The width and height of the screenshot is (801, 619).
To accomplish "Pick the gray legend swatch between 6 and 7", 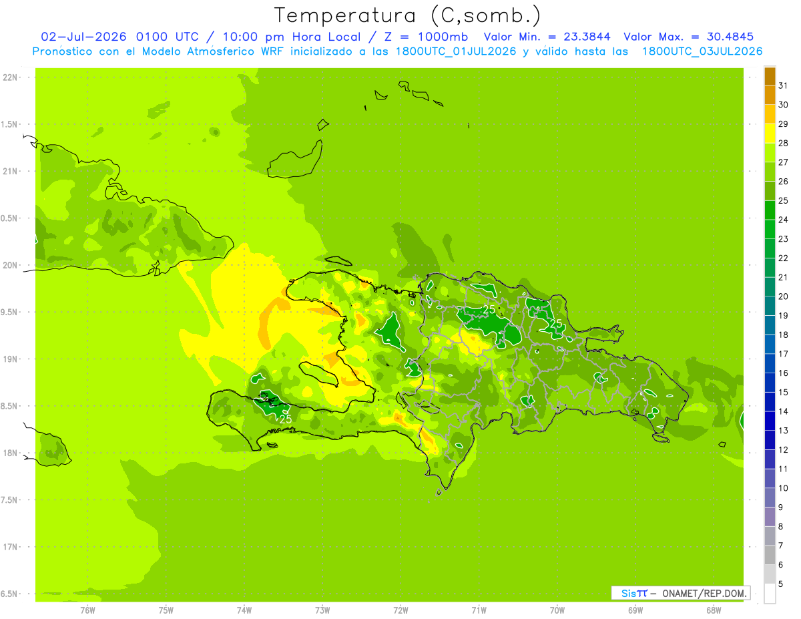I will pos(770,555).
